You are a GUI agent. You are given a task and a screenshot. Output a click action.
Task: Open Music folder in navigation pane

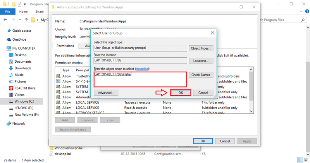point(19,75)
